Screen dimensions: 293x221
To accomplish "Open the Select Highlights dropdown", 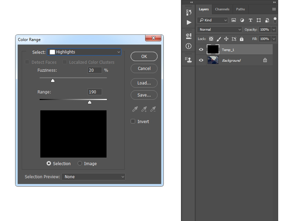I will coord(84,52).
